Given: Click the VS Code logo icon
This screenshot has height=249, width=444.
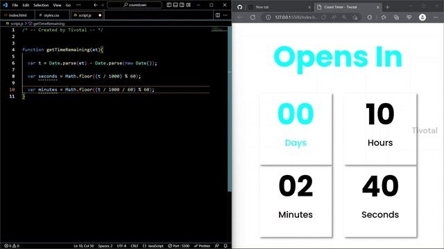Looking at the screenshot, I should (x=5, y=5).
